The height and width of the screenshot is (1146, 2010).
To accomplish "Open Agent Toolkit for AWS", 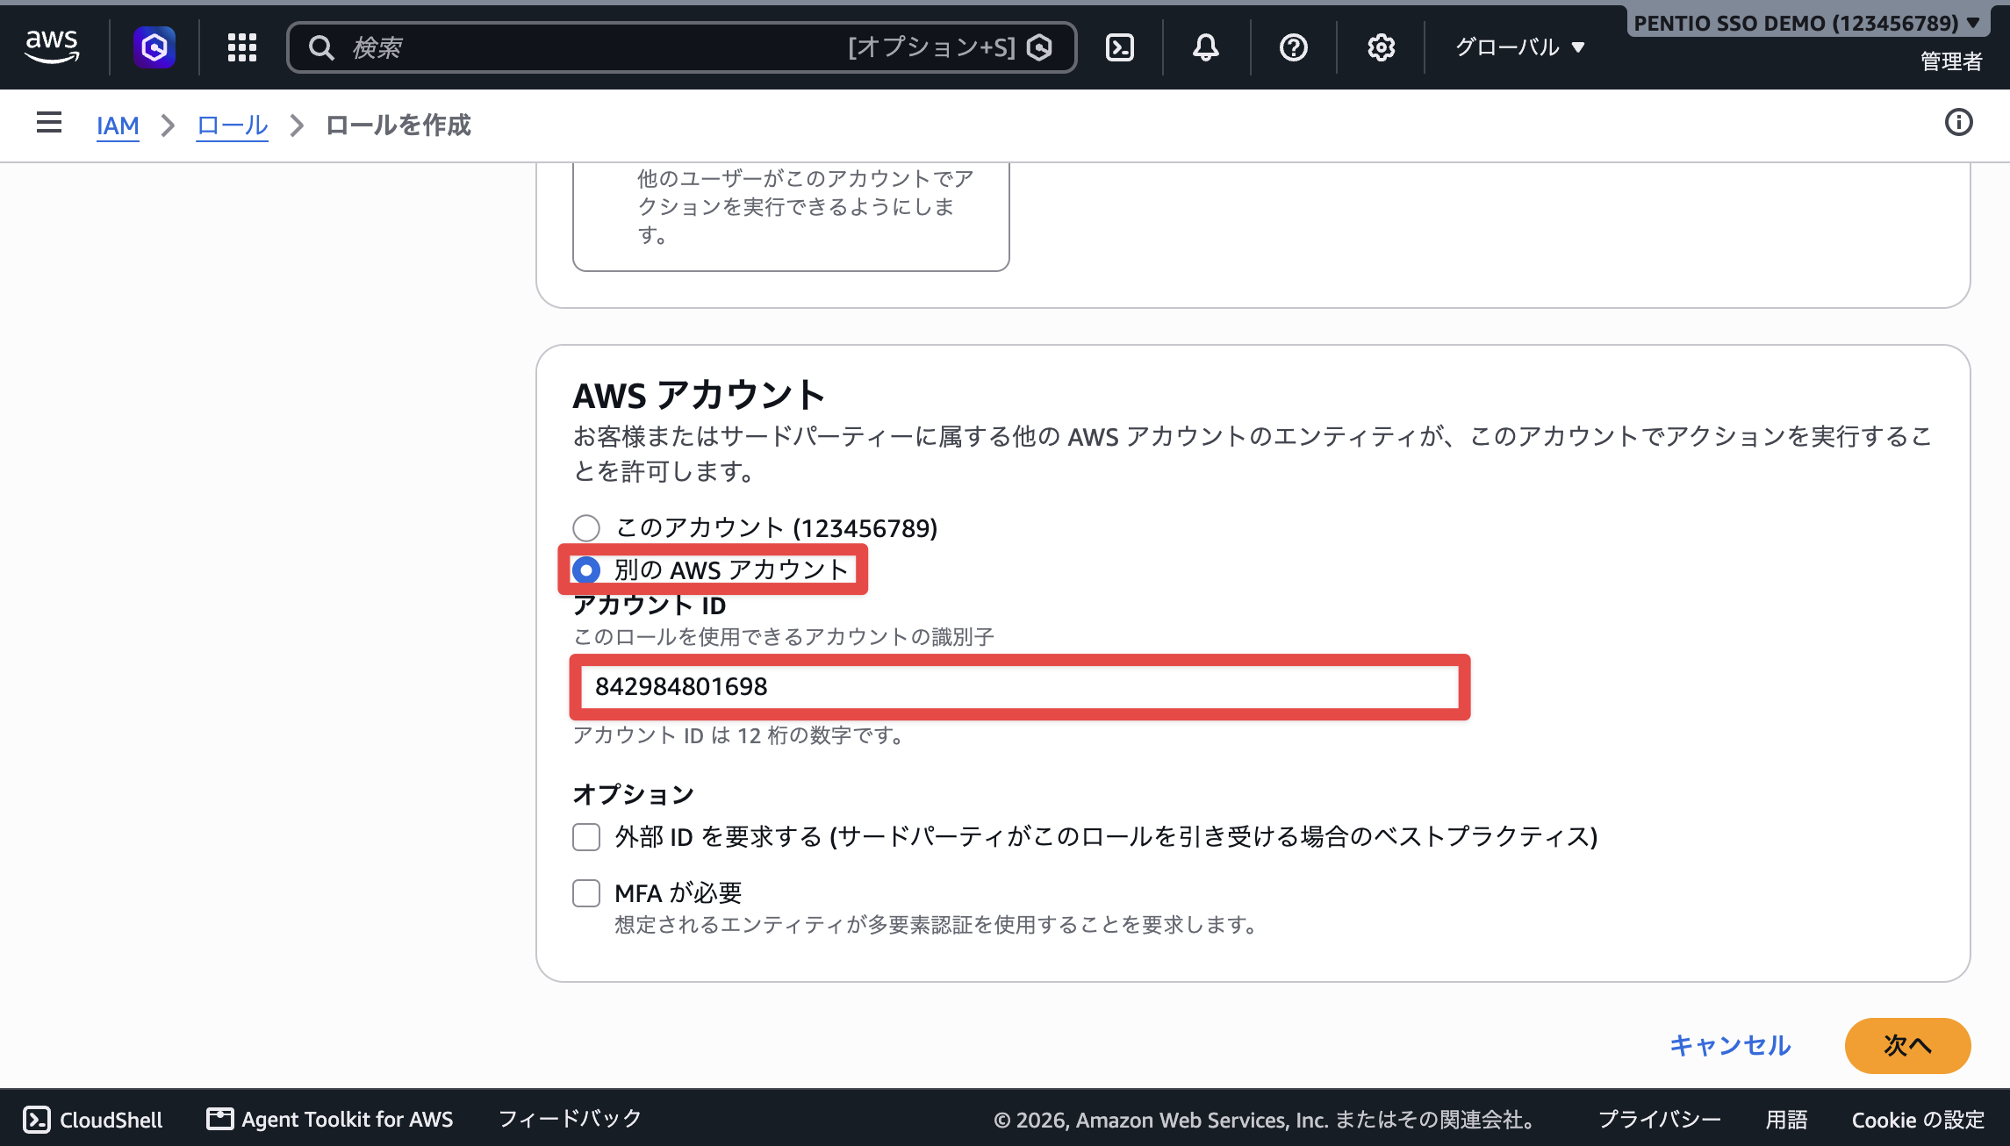I will tap(330, 1120).
